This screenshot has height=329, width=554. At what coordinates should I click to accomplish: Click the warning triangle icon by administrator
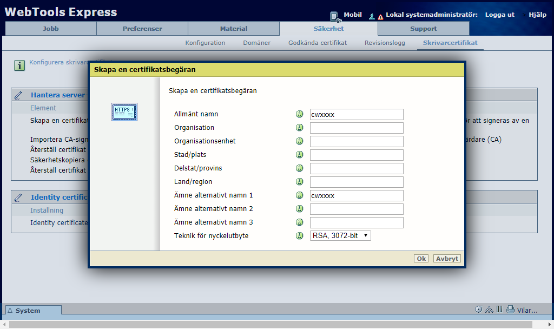[x=380, y=17]
